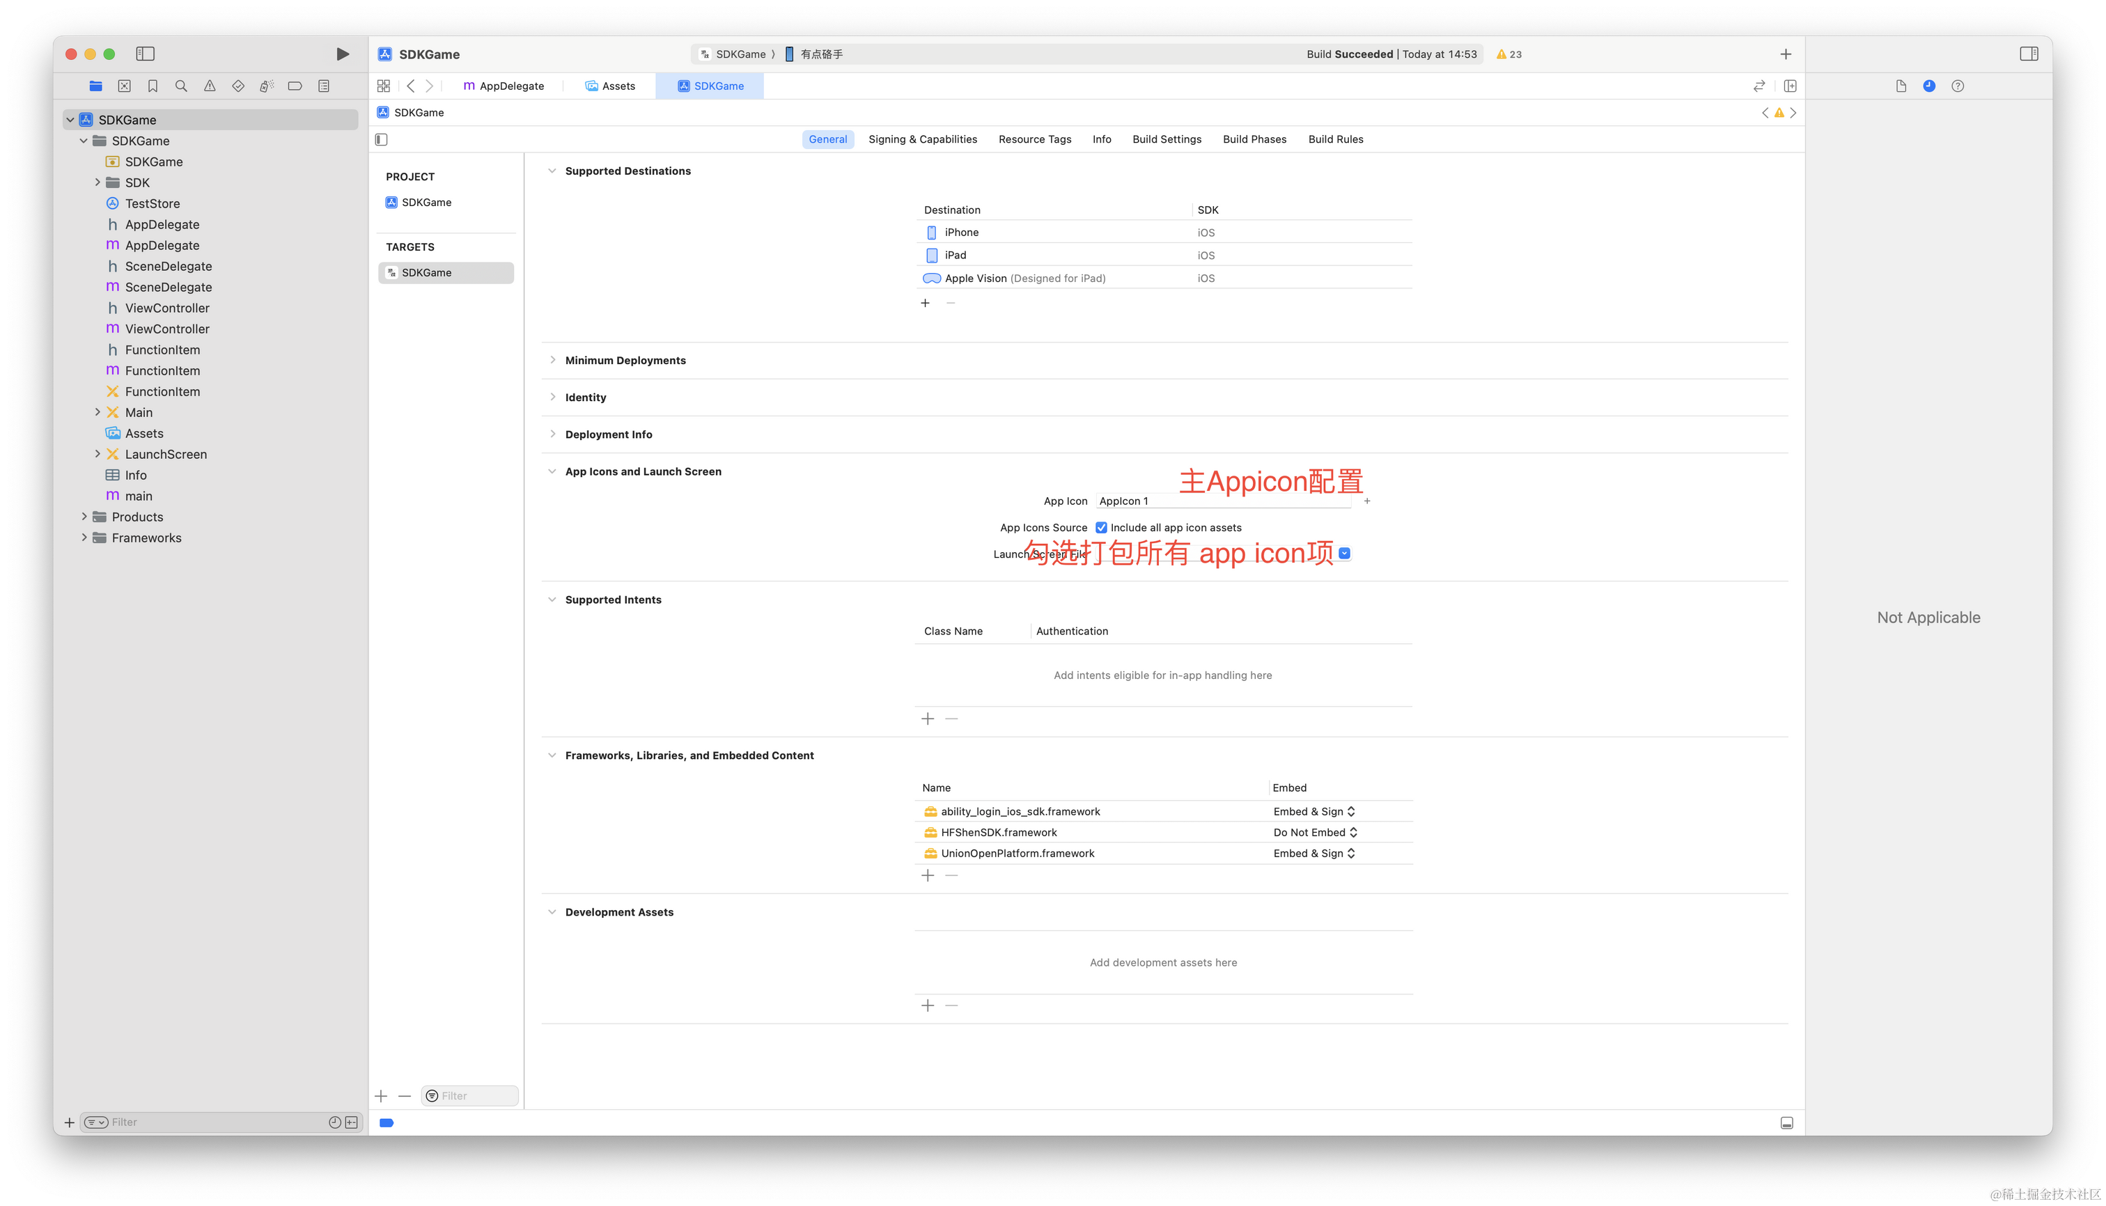Image resolution: width=2106 pixels, height=1206 pixels.
Task: Open the Find navigator magnifier icon
Action: click(180, 86)
